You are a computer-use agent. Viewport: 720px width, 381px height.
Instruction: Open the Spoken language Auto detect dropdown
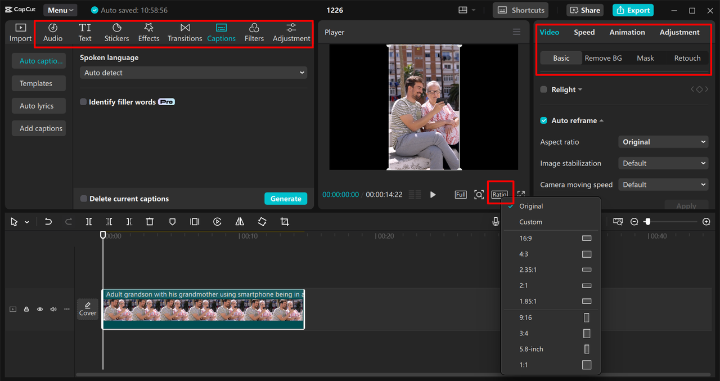coord(193,73)
